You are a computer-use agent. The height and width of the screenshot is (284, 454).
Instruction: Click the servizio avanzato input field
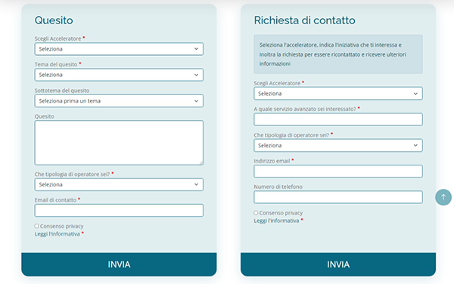coord(338,119)
